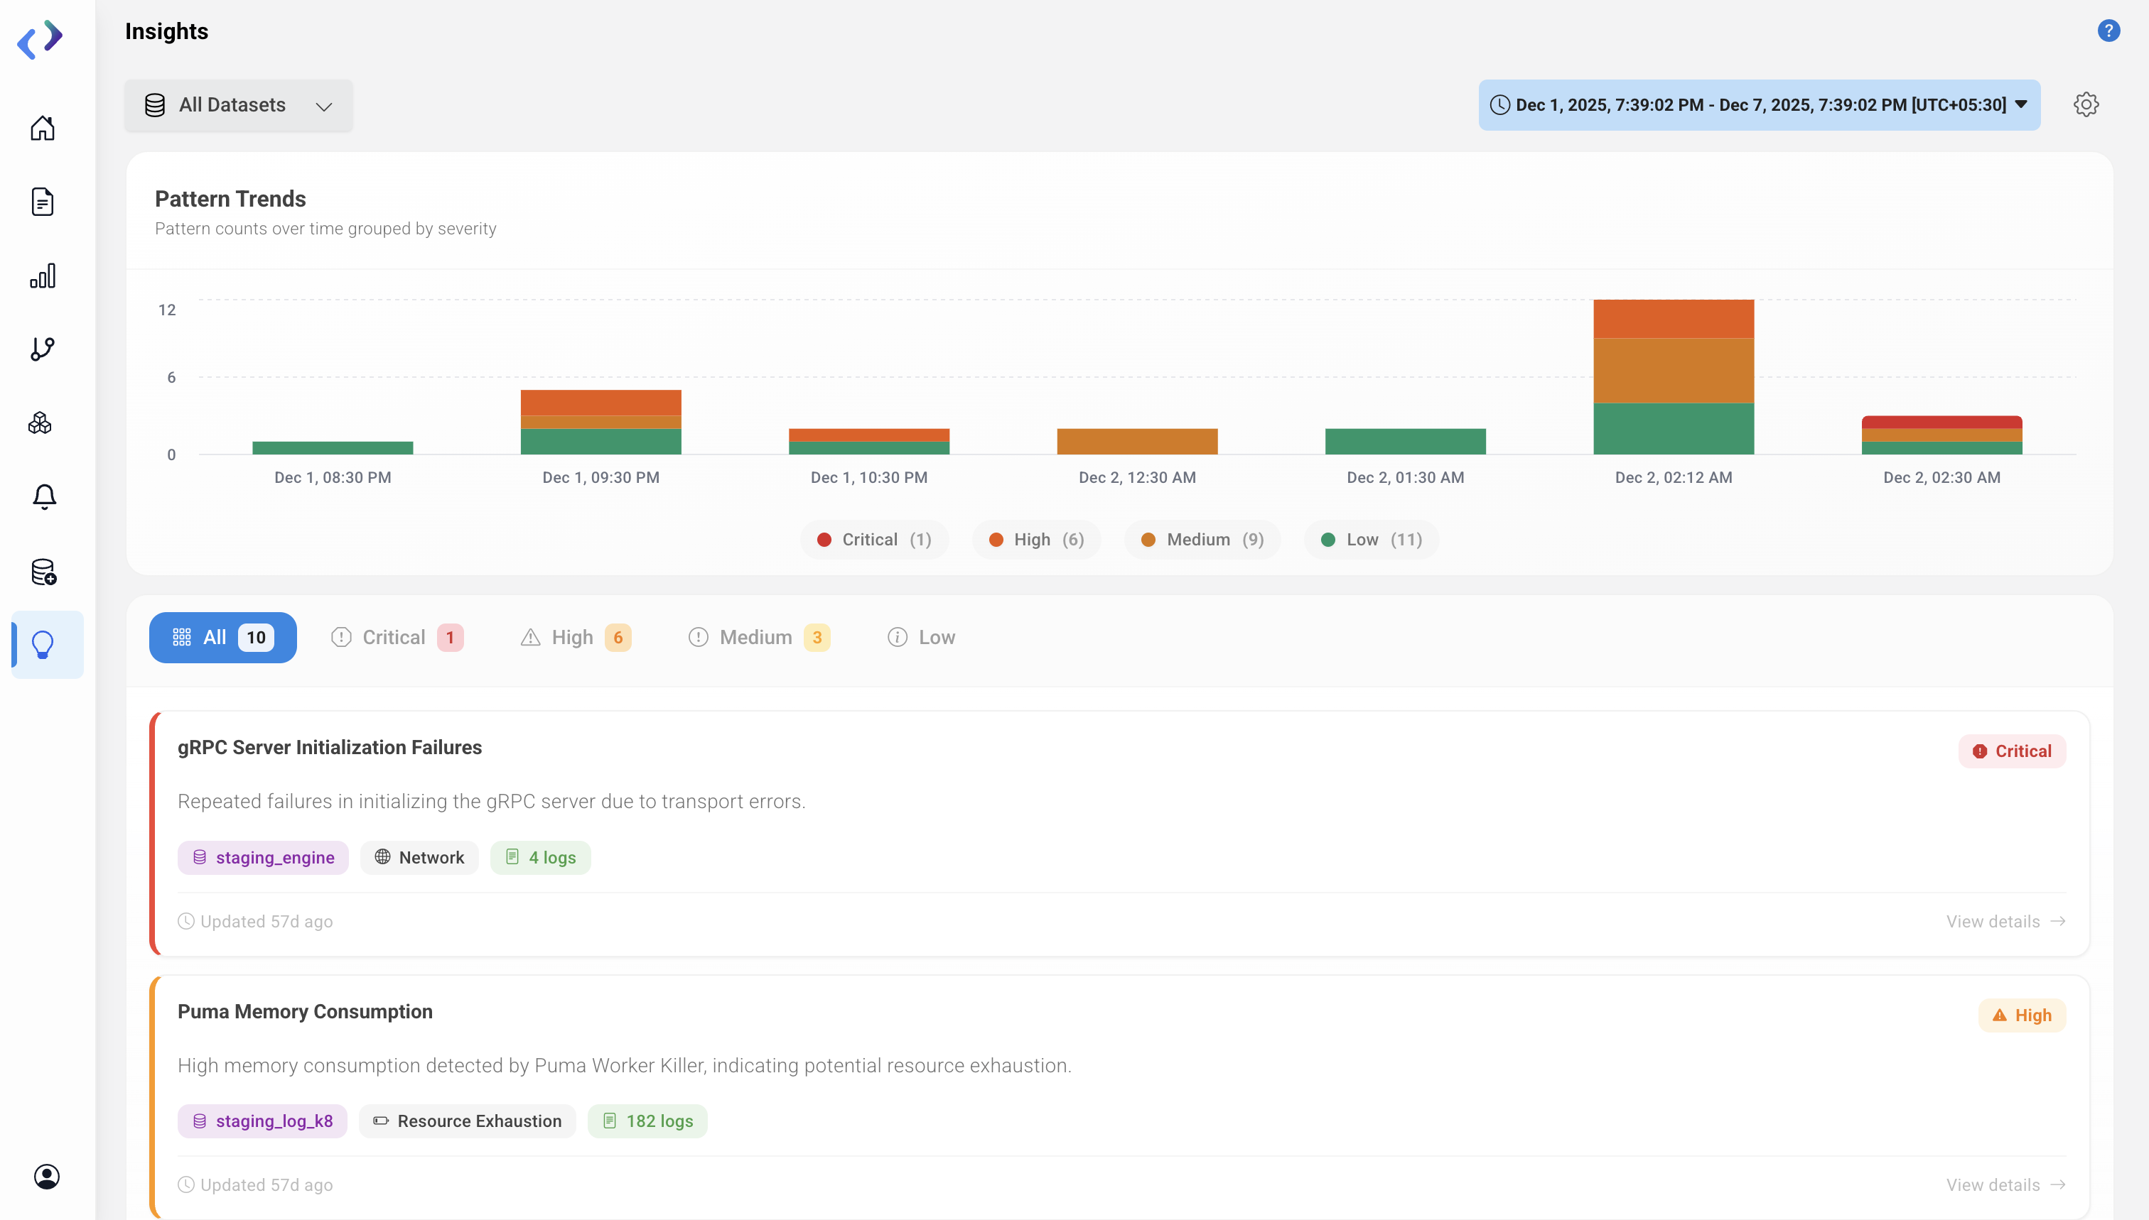Open the alerts bell icon
The image size is (2149, 1220).
tap(45, 497)
